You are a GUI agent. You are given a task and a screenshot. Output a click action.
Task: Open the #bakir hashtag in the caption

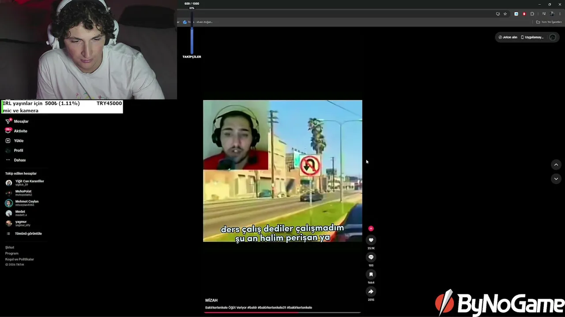[252, 307]
